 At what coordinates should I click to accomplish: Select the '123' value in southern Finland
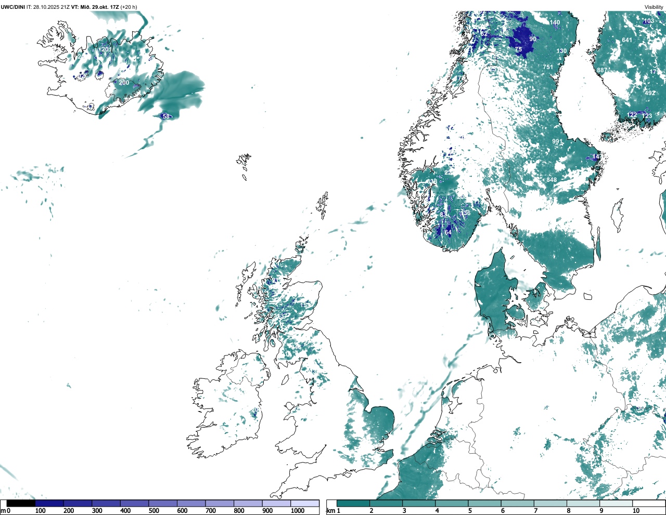click(647, 116)
